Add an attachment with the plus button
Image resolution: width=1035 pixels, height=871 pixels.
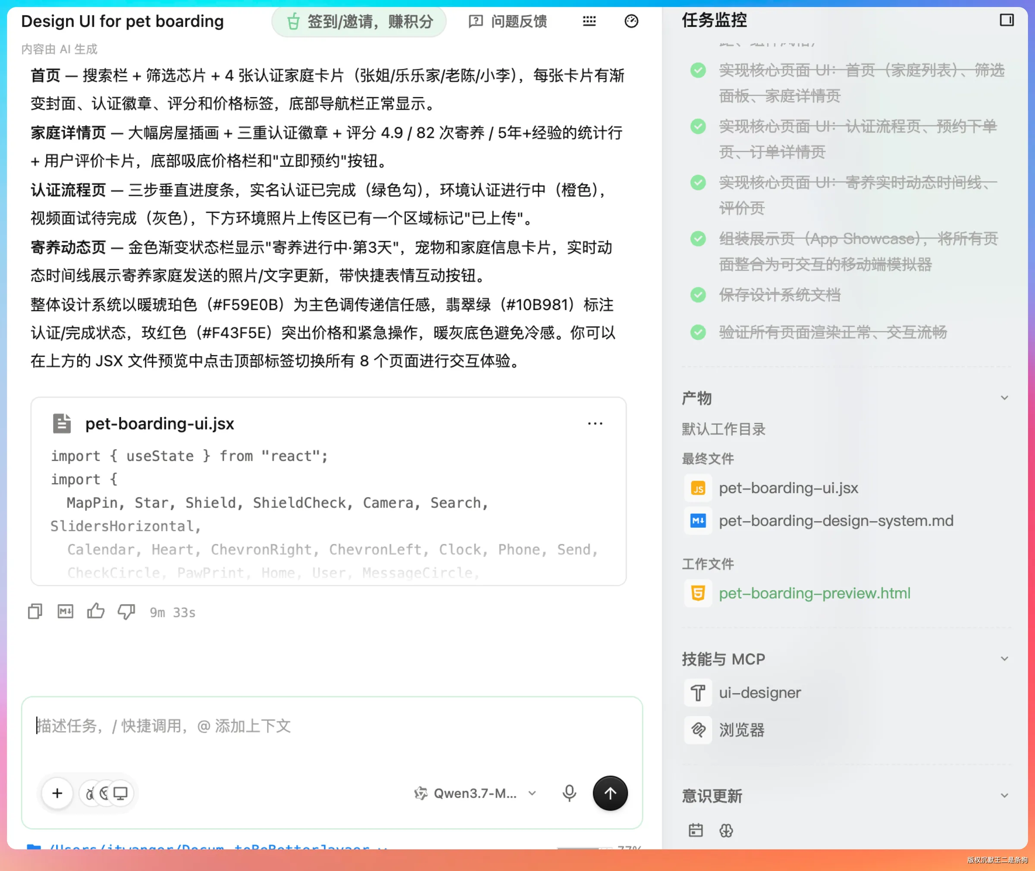(x=57, y=793)
